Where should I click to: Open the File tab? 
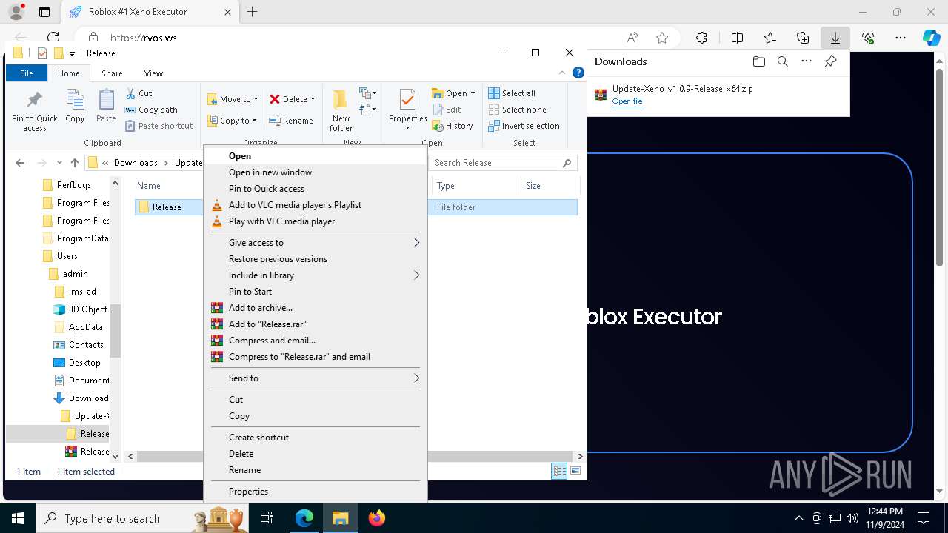27,73
